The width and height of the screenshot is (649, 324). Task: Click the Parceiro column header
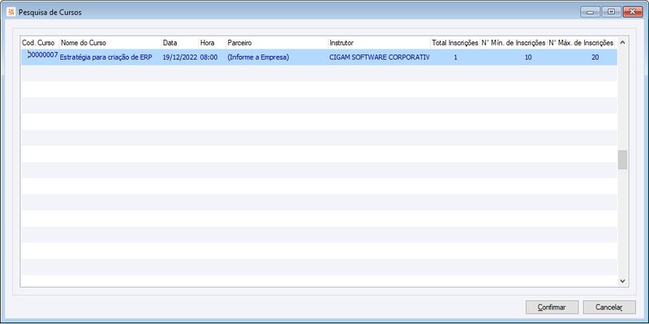click(x=277, y=43)
